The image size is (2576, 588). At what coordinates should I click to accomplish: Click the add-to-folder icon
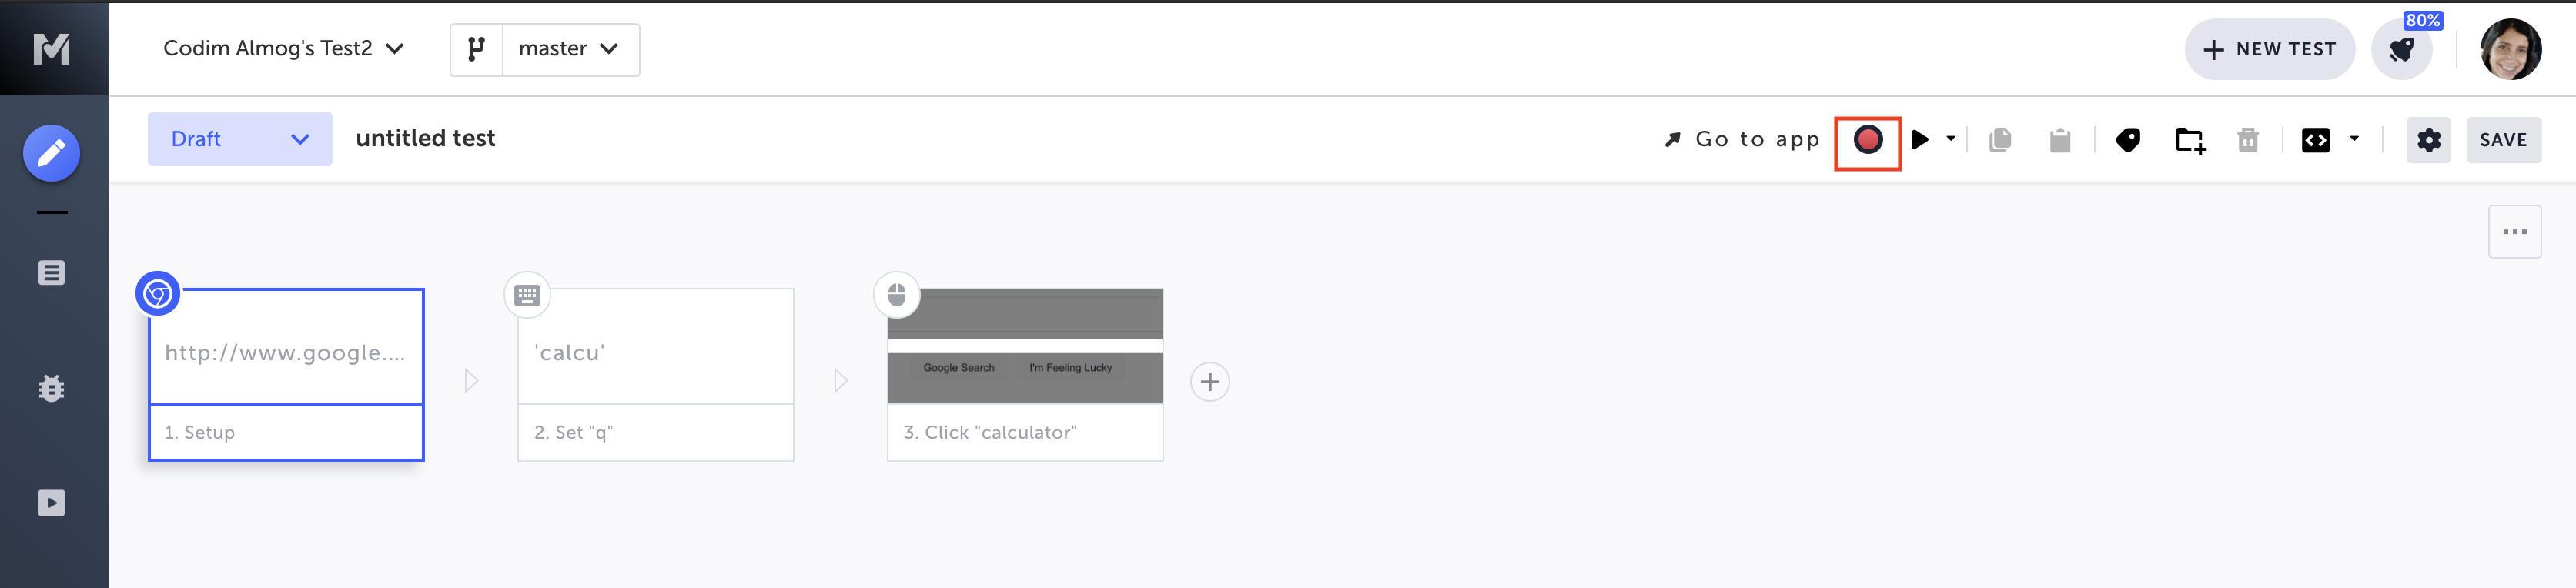tap(2189, 140)
